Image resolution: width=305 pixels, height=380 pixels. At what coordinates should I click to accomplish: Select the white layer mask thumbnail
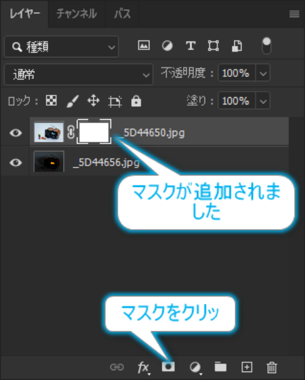[94, 131]
